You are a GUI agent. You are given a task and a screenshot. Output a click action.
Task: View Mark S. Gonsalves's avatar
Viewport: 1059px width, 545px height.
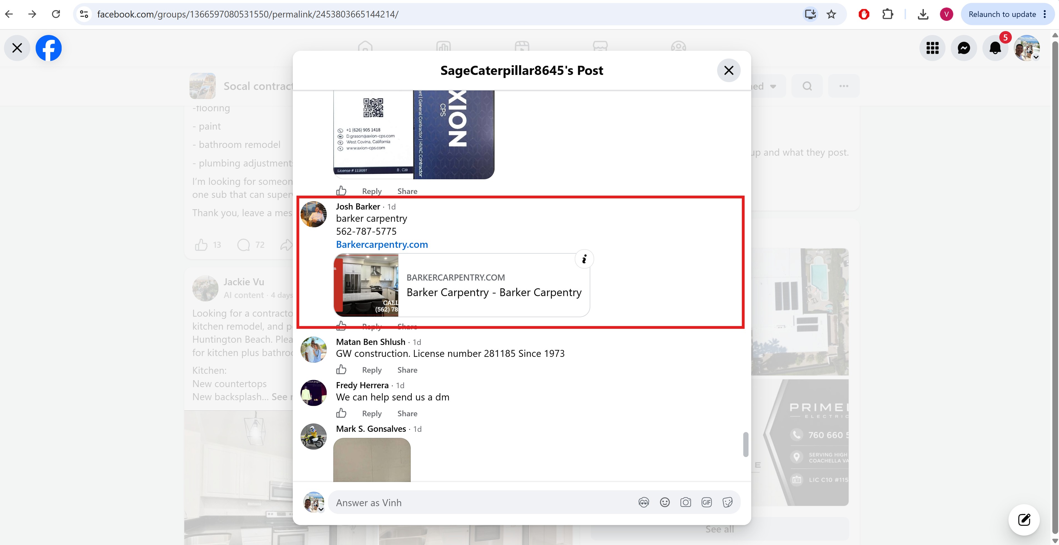(x=313, y=436)
